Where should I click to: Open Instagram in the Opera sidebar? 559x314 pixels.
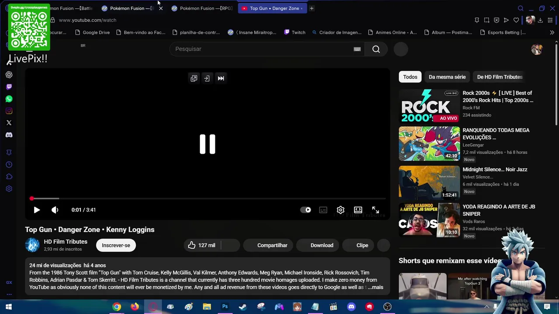coord(9,111)
